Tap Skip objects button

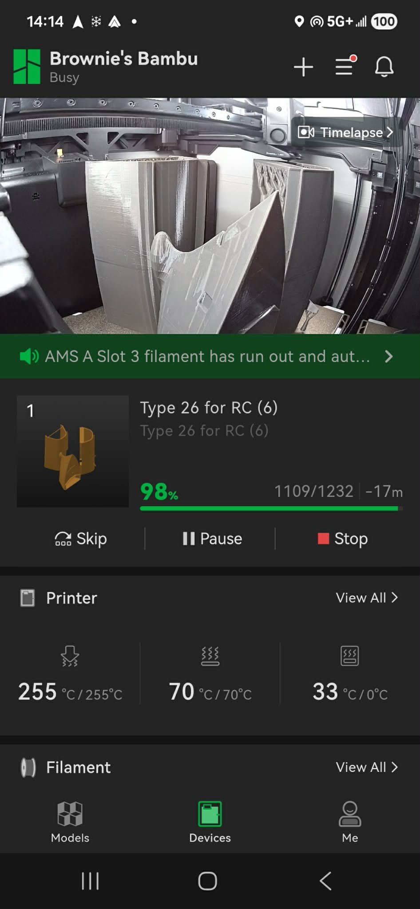tap(81, 539)
